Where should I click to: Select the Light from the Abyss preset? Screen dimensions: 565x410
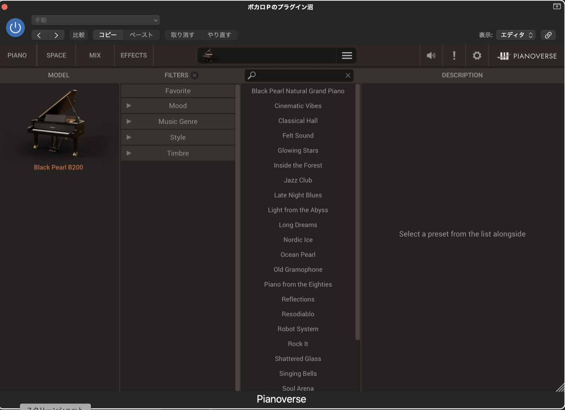tap(298, 210)
